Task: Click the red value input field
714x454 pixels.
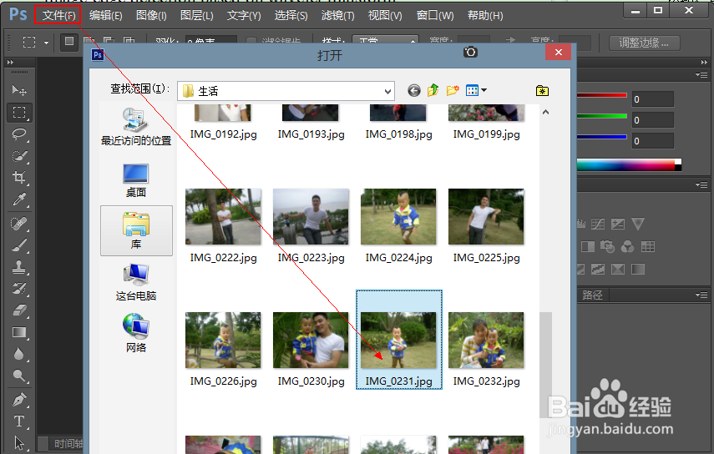Action: [x=652, y=99]
